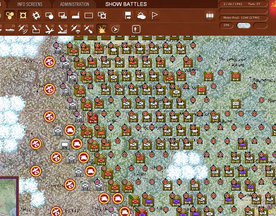Select the Soviet stack labeled 10=57
This screenshot has height=216, width=276.
pos(87,78)
